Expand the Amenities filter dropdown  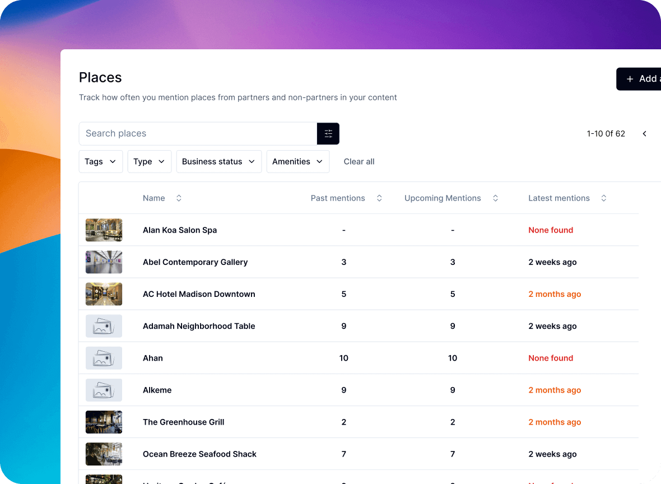point(297,161)
